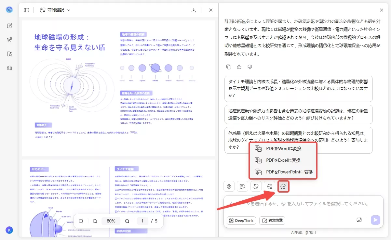Viewport: 391px width, 240px height.
Task: Copy the AI response
Action: coord(229,67)
